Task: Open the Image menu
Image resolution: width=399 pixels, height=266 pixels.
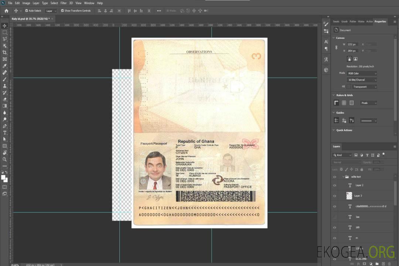Action: (26, 3)
